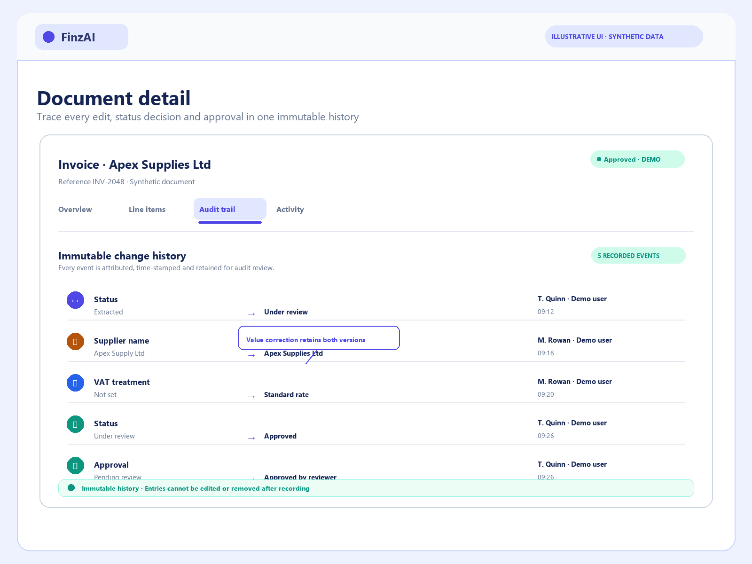Click the Supplier name event icon

75,342
